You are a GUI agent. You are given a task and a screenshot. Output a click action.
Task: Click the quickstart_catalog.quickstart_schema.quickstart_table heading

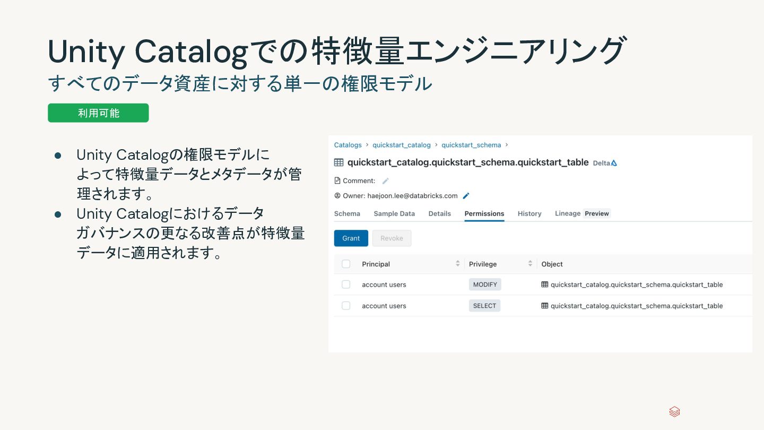(x=468, y=162)
